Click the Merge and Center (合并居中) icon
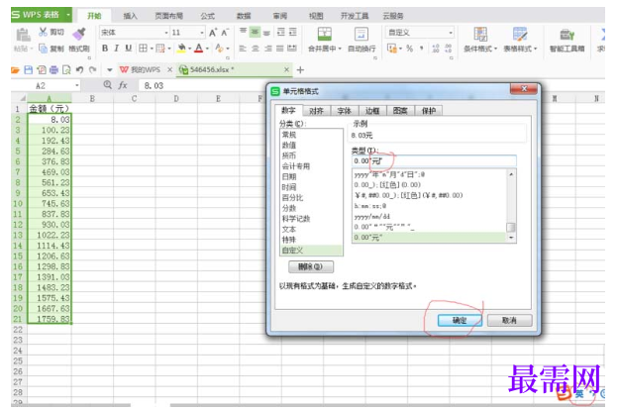Image resolution: width=619 pixels, height=410 pixels. pyautogui.click(x=325, y=34)
